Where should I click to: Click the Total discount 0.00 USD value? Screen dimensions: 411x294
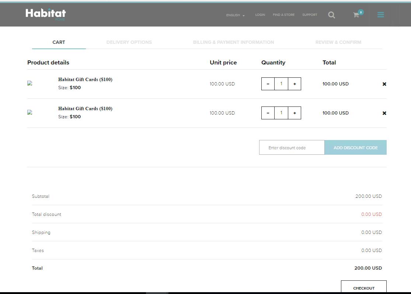pyautogui.click(x=372, y=214)
